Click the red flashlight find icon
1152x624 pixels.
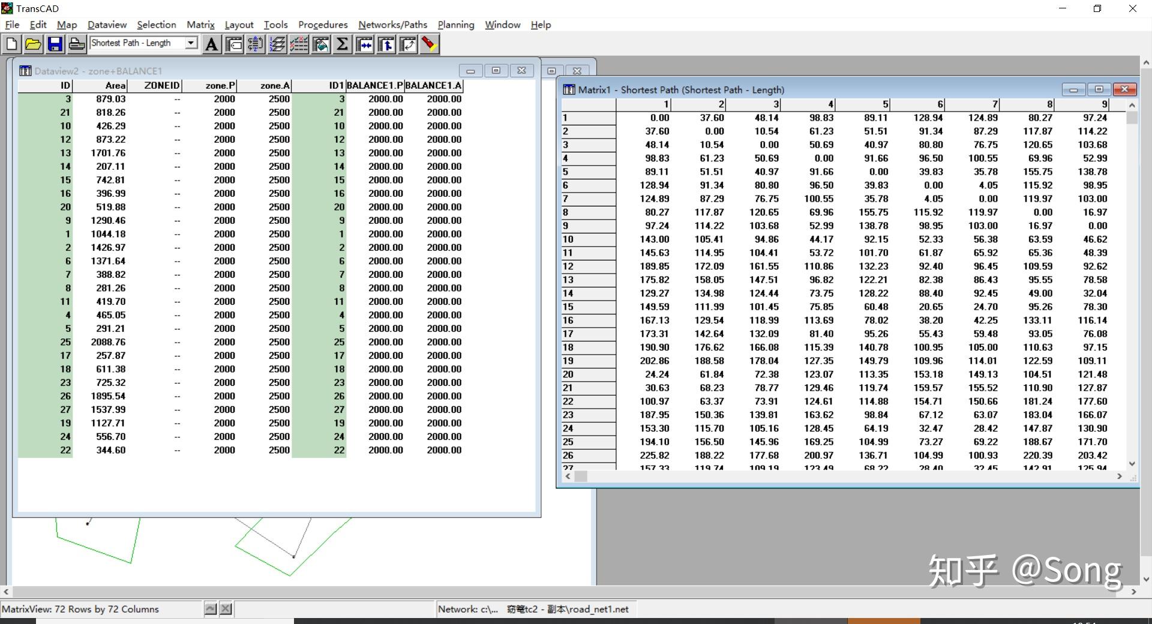[429, 44]
